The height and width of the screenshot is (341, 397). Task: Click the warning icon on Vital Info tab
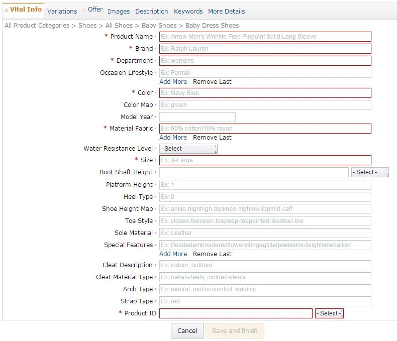click(x=7, y=10)
